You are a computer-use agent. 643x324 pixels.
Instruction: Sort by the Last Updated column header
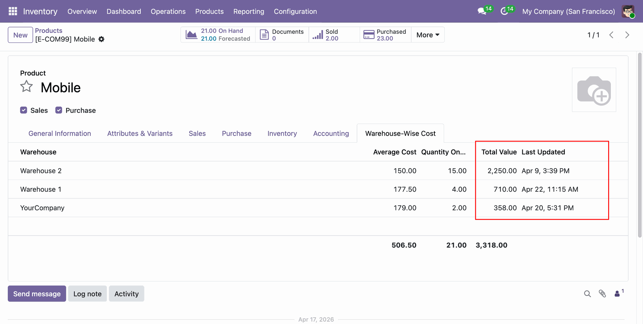[x=543, y=152]
